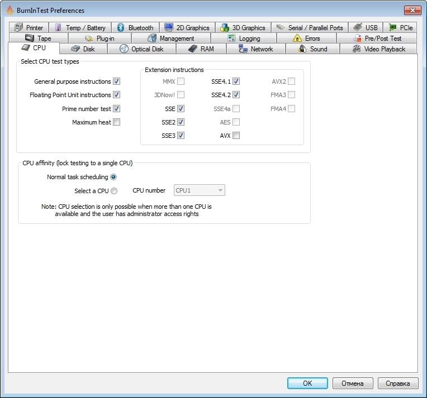Go to the Management tab
427x398 pixels.
(171, 39)
